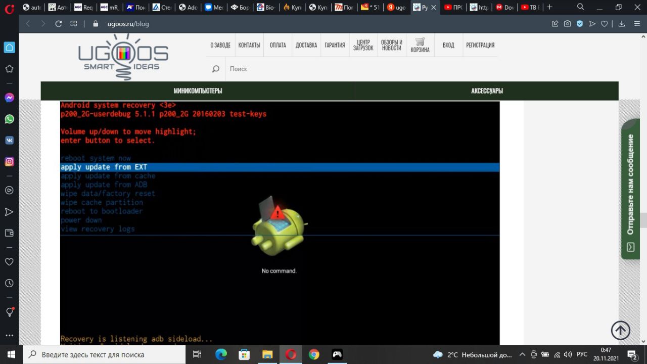The image size is (647, 364).
Task: Open the three-dot sidebar setup
Action: [x=9, y=335]
